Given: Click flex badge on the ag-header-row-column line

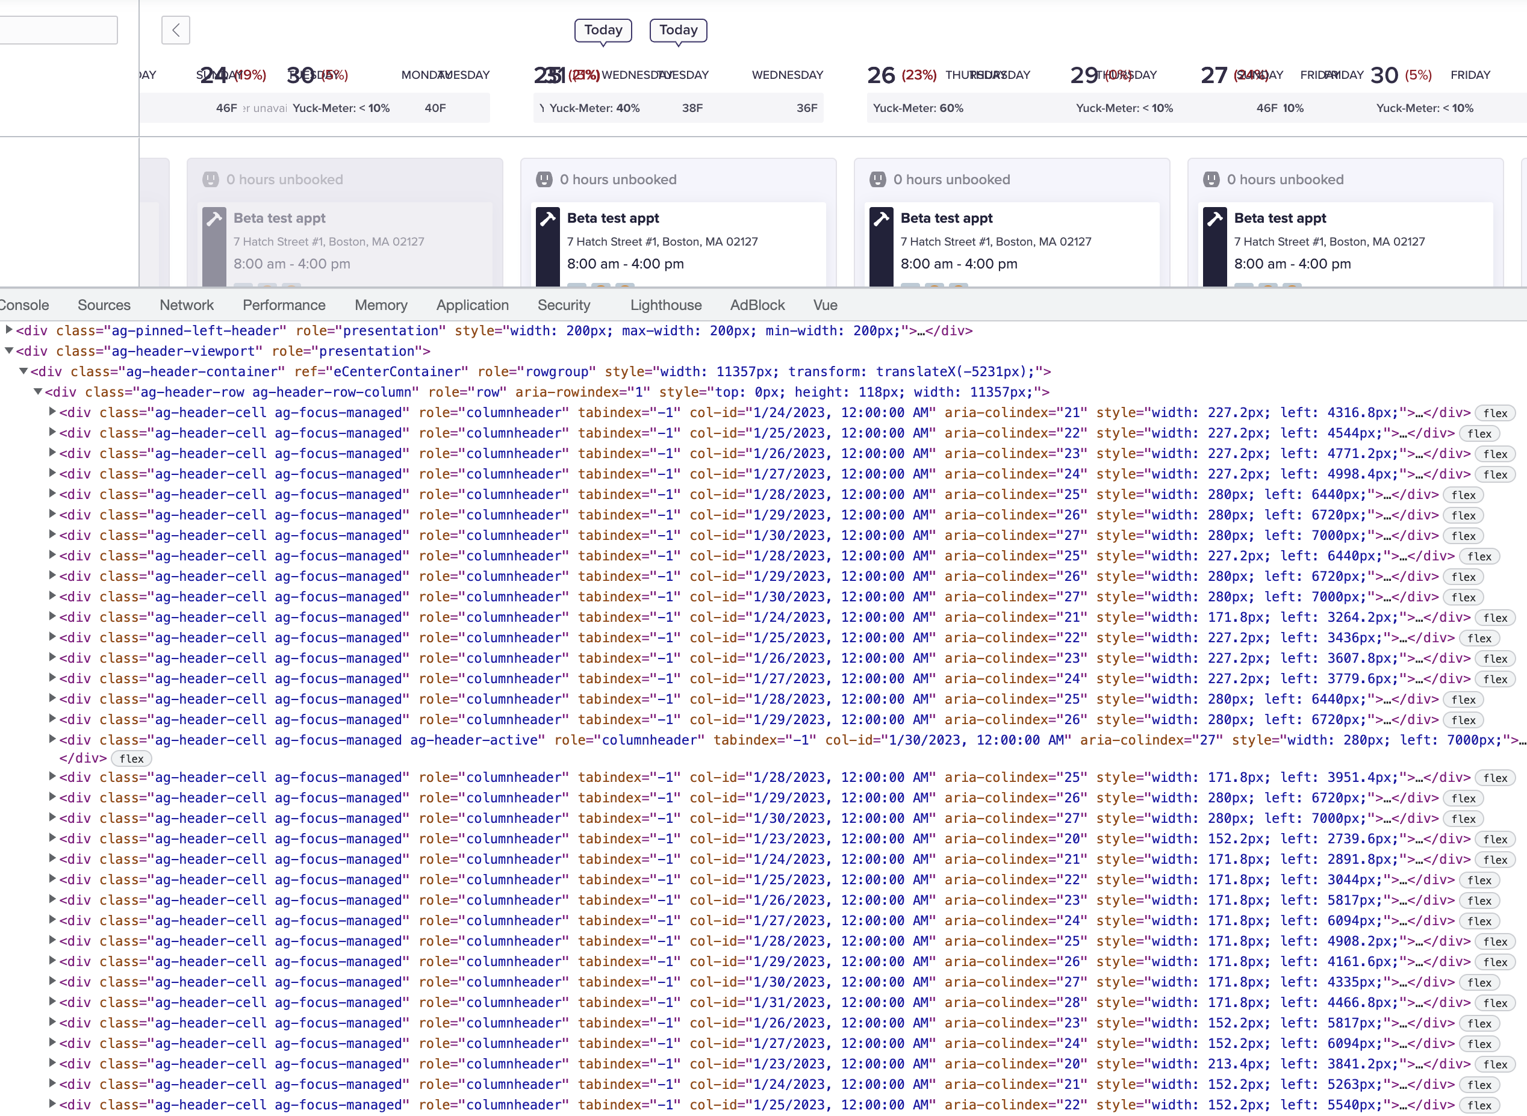Looking at the screenshot, I should 1494,413.
